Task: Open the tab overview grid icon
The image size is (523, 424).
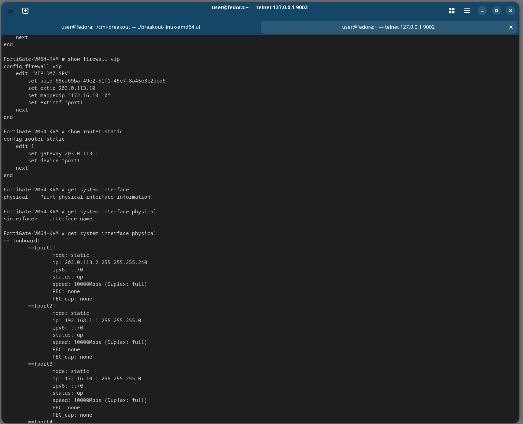Action: click(452, 11)
